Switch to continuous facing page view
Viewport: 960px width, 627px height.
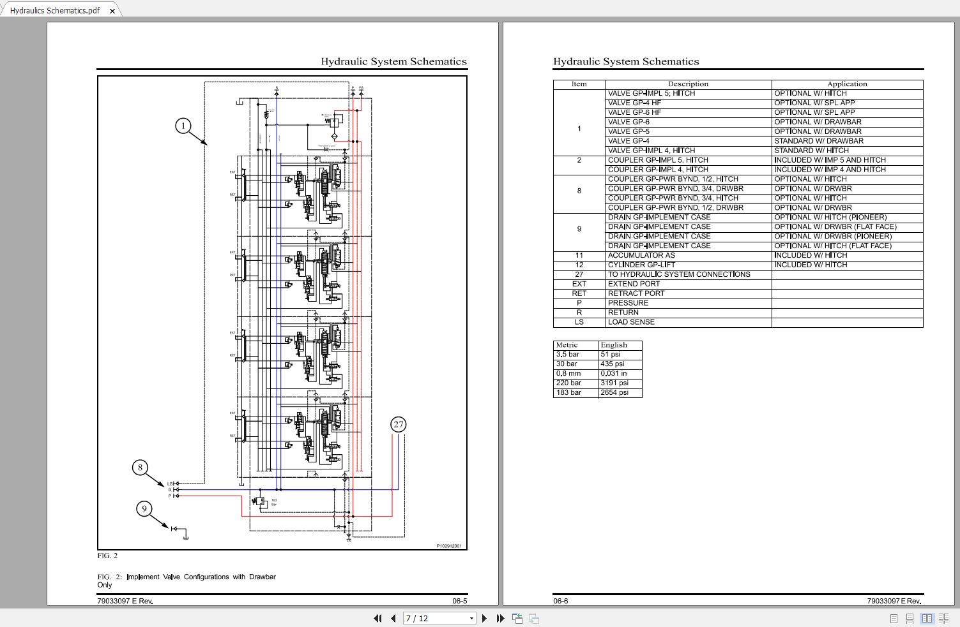tap(943, 618)
